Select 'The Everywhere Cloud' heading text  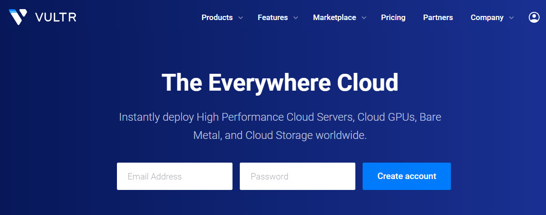click(280, 82)
